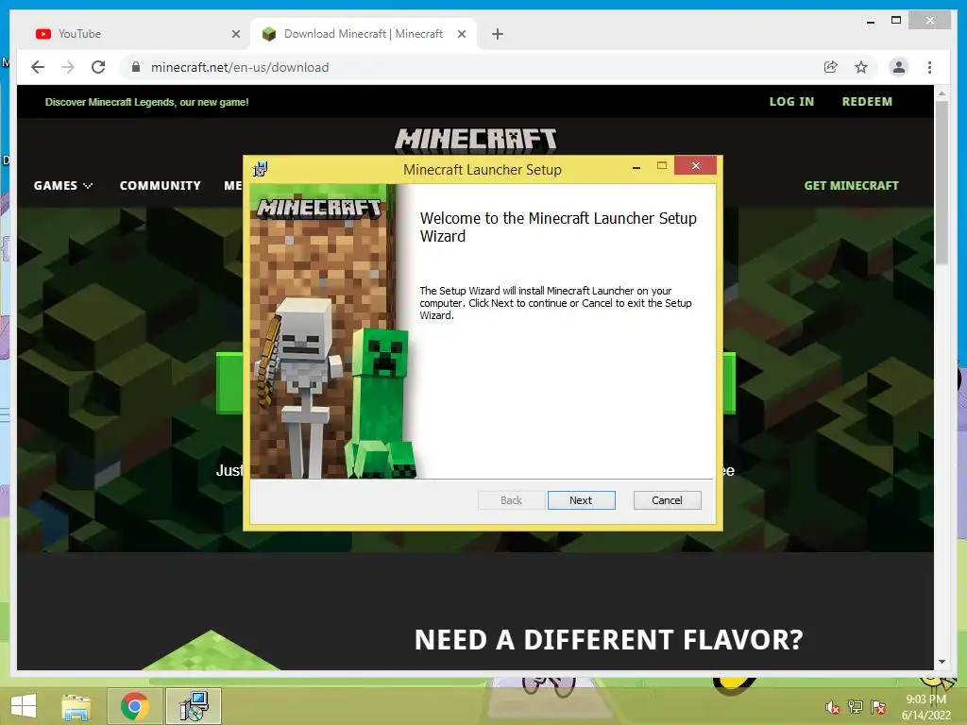Screen dimensions: 967x725
Task: Open the Discover Minecraft Legends banner link
Action: (146, 102)
